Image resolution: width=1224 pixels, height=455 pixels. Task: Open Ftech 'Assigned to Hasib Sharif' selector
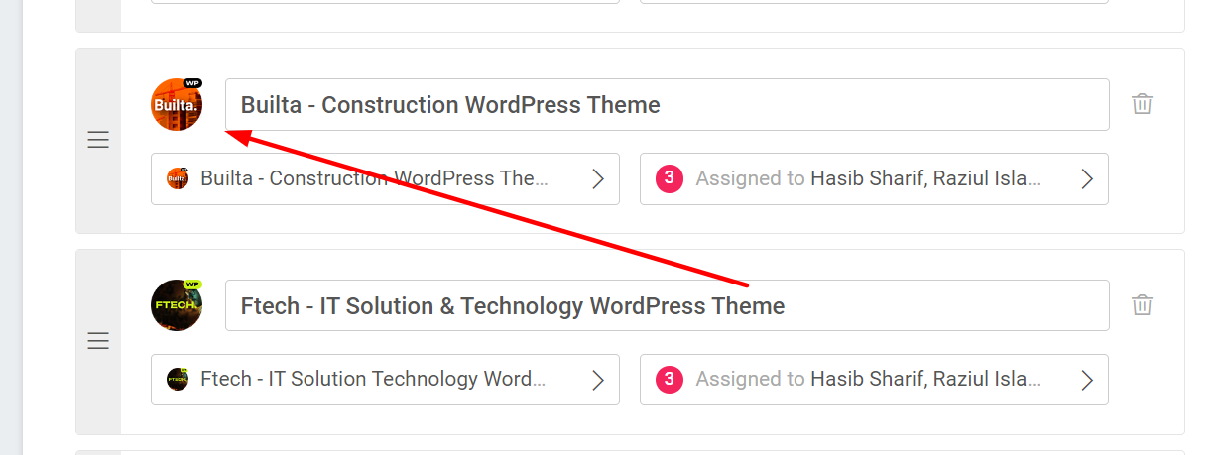click(874, 380)
